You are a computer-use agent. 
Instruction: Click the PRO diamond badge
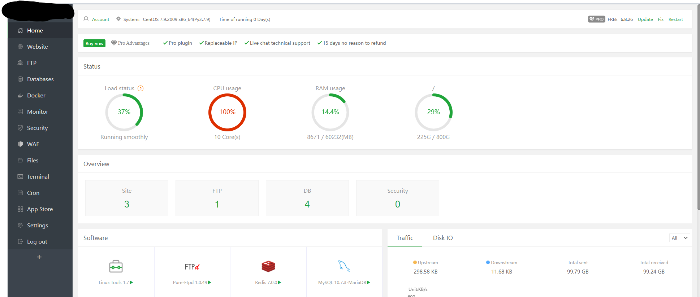tap(596, 19)
